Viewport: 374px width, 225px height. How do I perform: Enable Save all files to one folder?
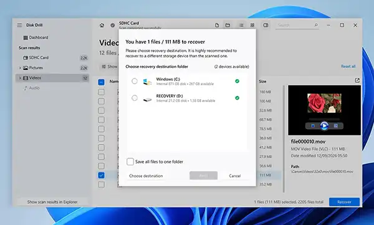click(x=130, y=161)
